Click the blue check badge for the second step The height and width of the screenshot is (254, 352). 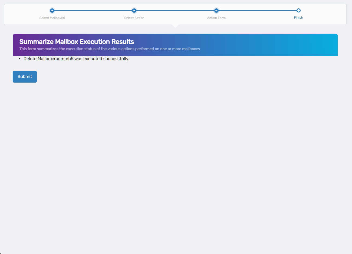[x=134, y=11]
